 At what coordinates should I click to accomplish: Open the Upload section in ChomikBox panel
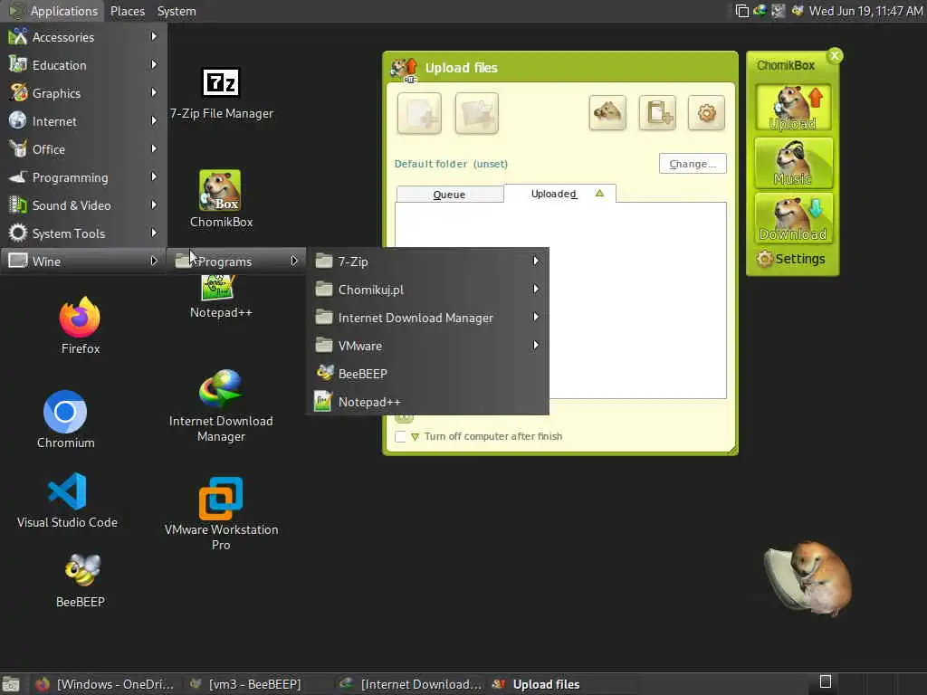[793, 108]
